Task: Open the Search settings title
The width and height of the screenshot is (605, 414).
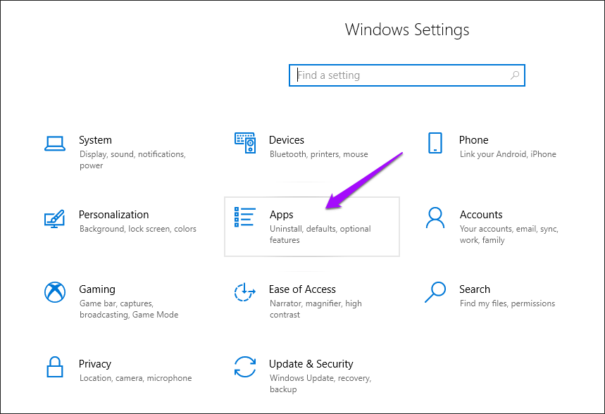Action: click(475, 289)
